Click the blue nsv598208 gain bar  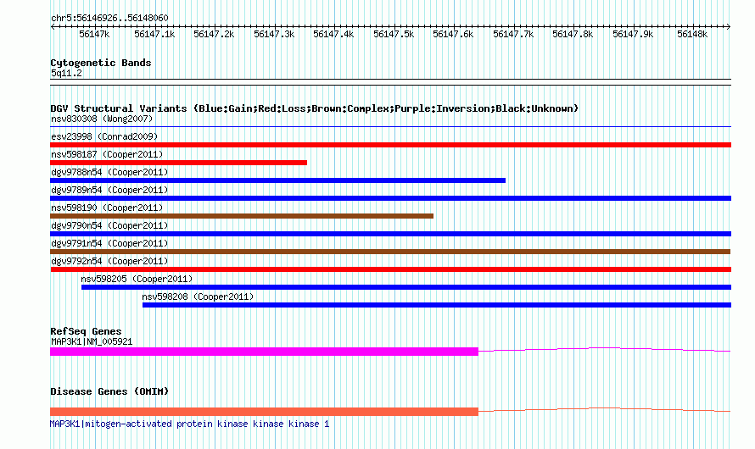point(437,305)
